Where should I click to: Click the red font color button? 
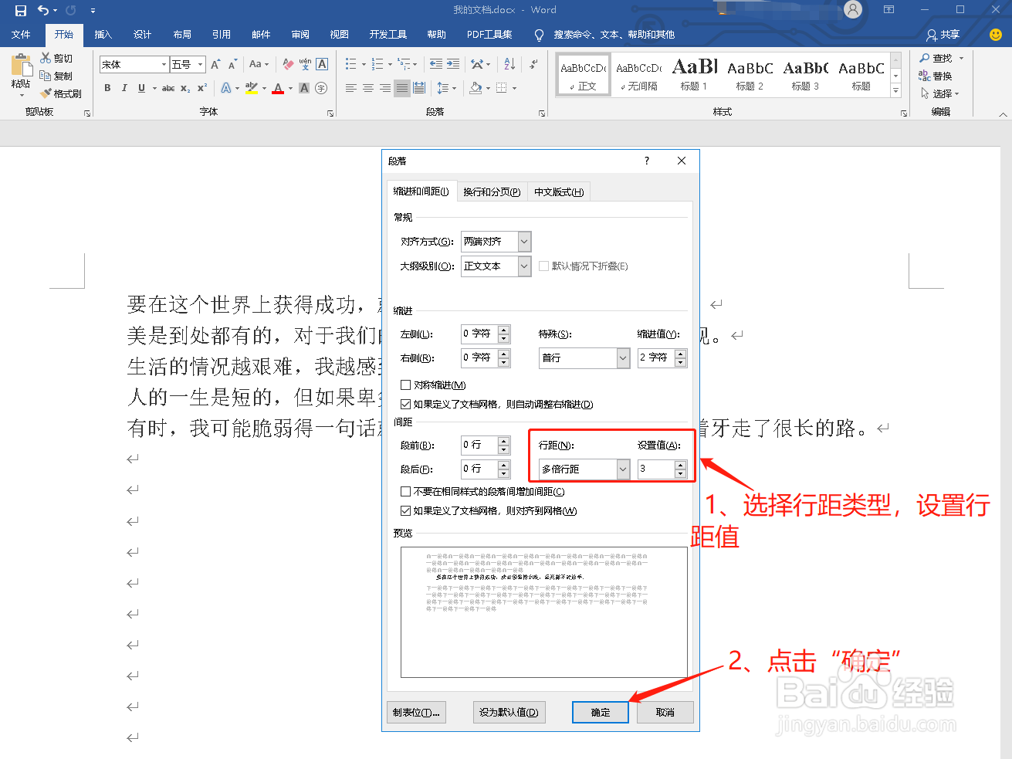coord(278,88)
